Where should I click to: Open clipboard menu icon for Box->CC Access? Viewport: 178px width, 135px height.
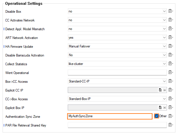click(171, 81)
